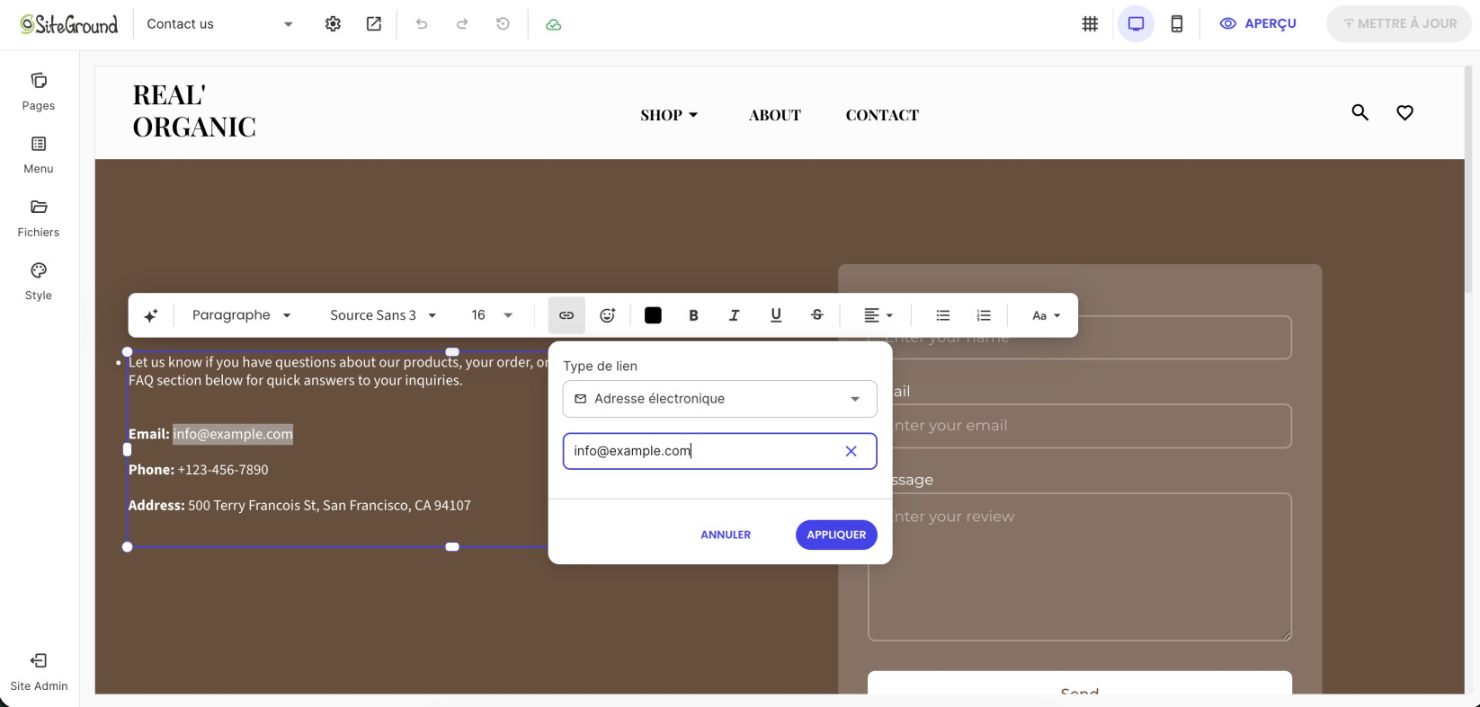Open revision history icon

[x=504, y=24]
